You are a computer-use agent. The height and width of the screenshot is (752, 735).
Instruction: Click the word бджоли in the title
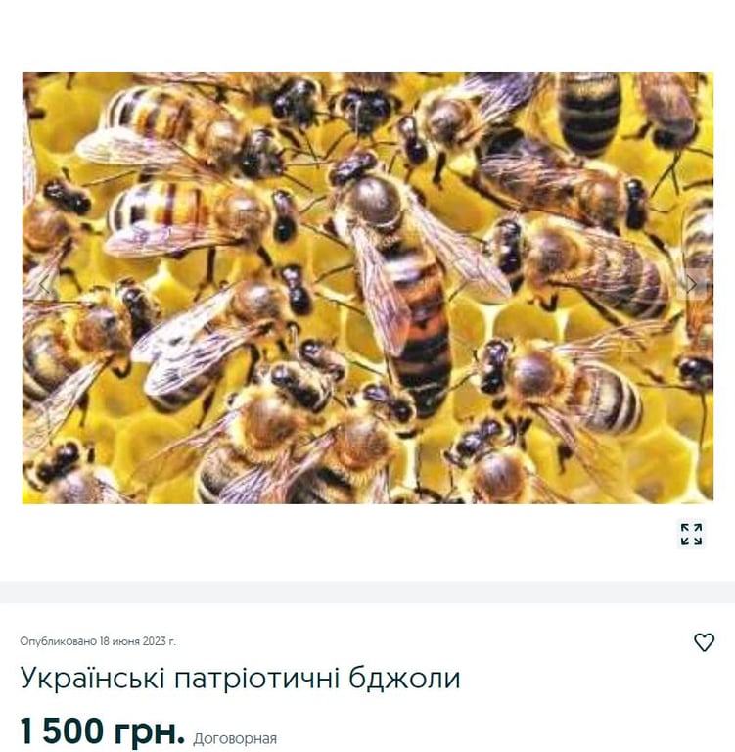(x=404, y=679)
